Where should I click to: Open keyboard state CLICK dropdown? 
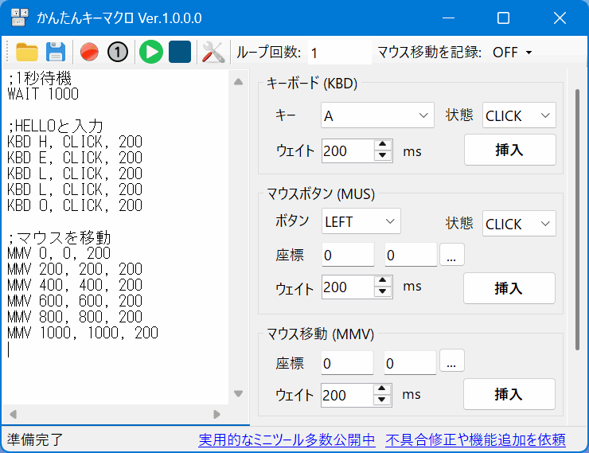519,115
